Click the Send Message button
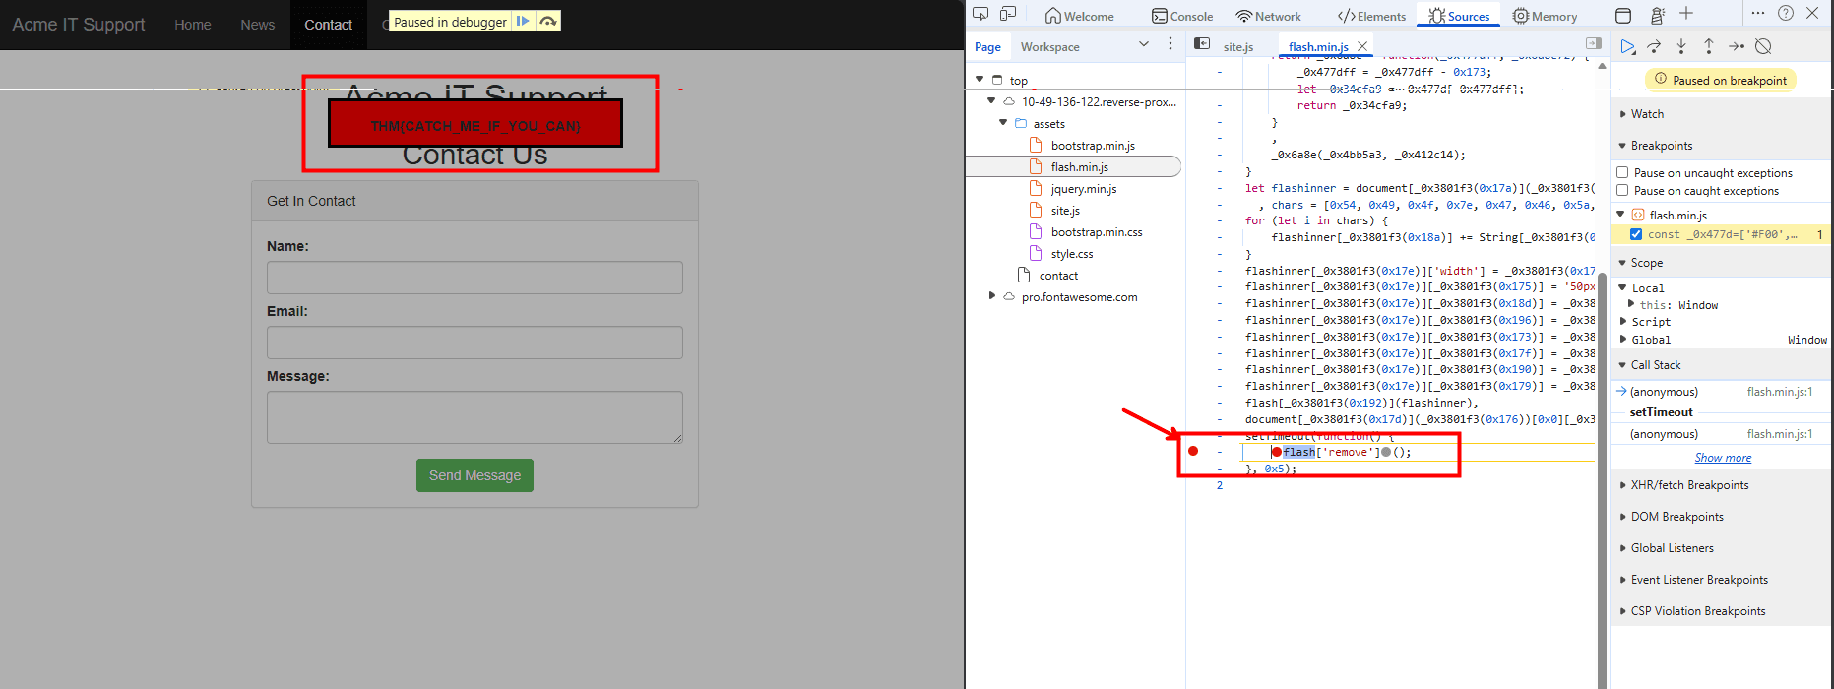This screenshot has height=689, width=1834. [x=474, y=475]
